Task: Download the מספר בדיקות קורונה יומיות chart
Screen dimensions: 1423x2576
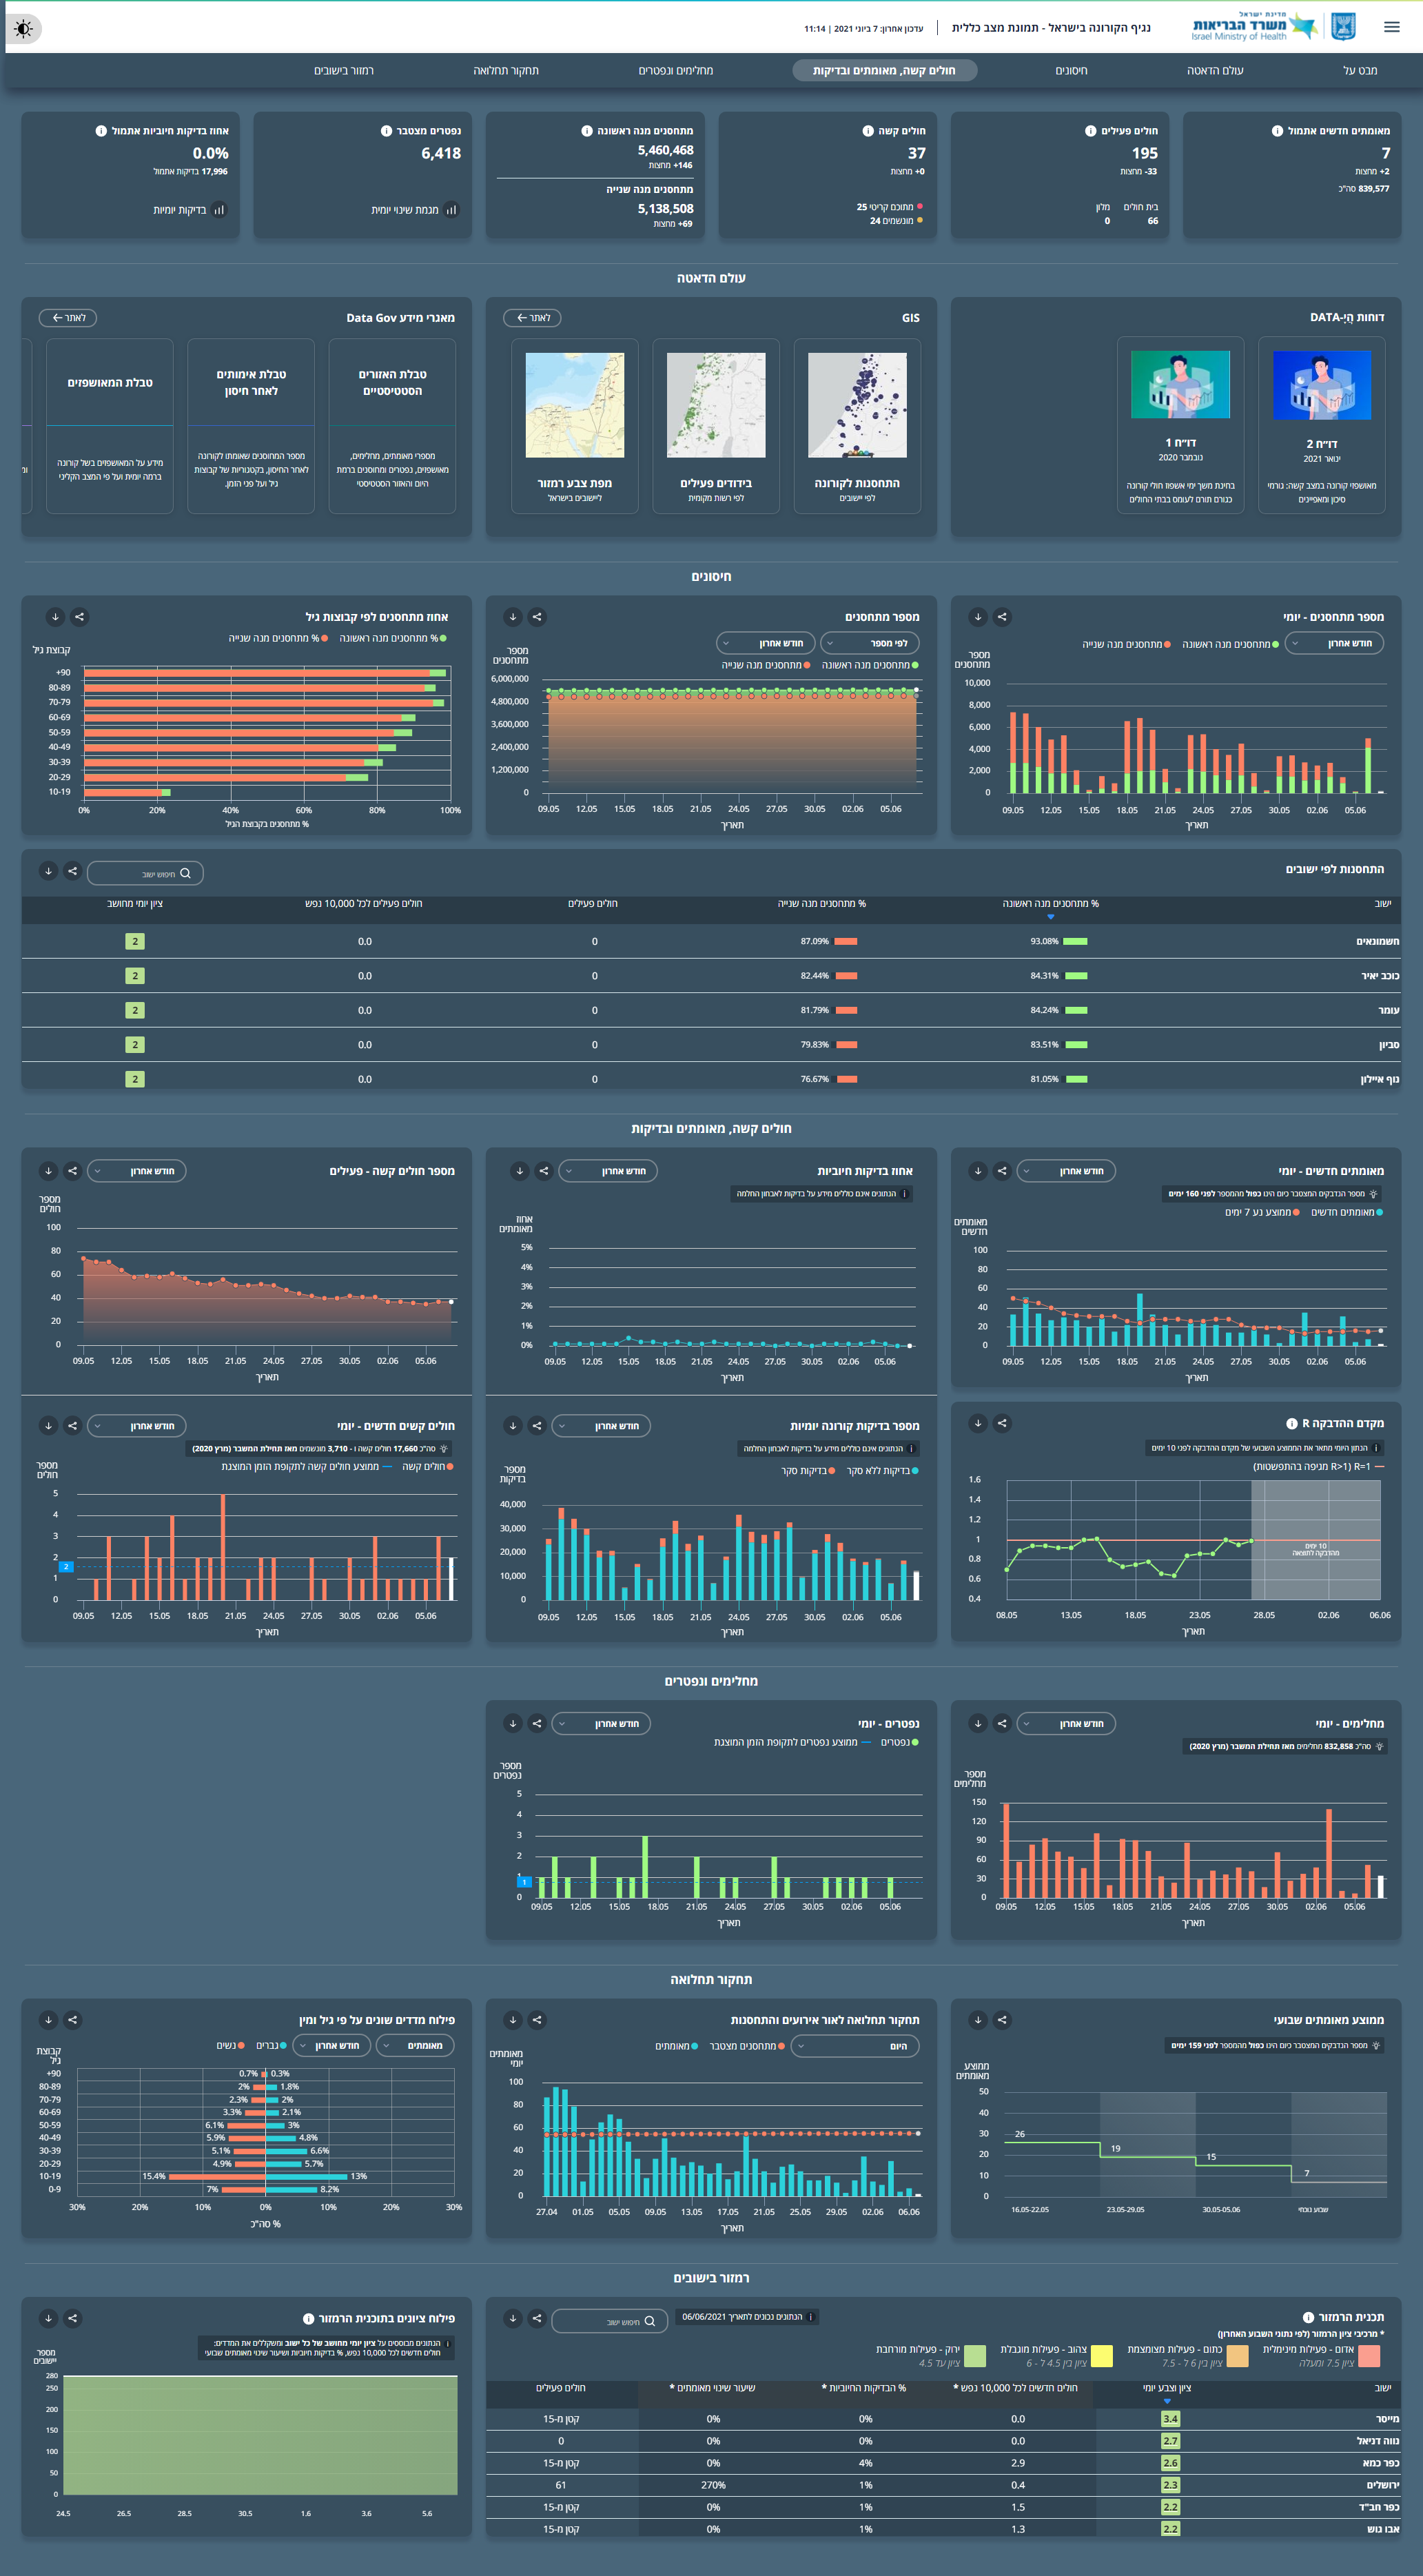Action: 513,1425
